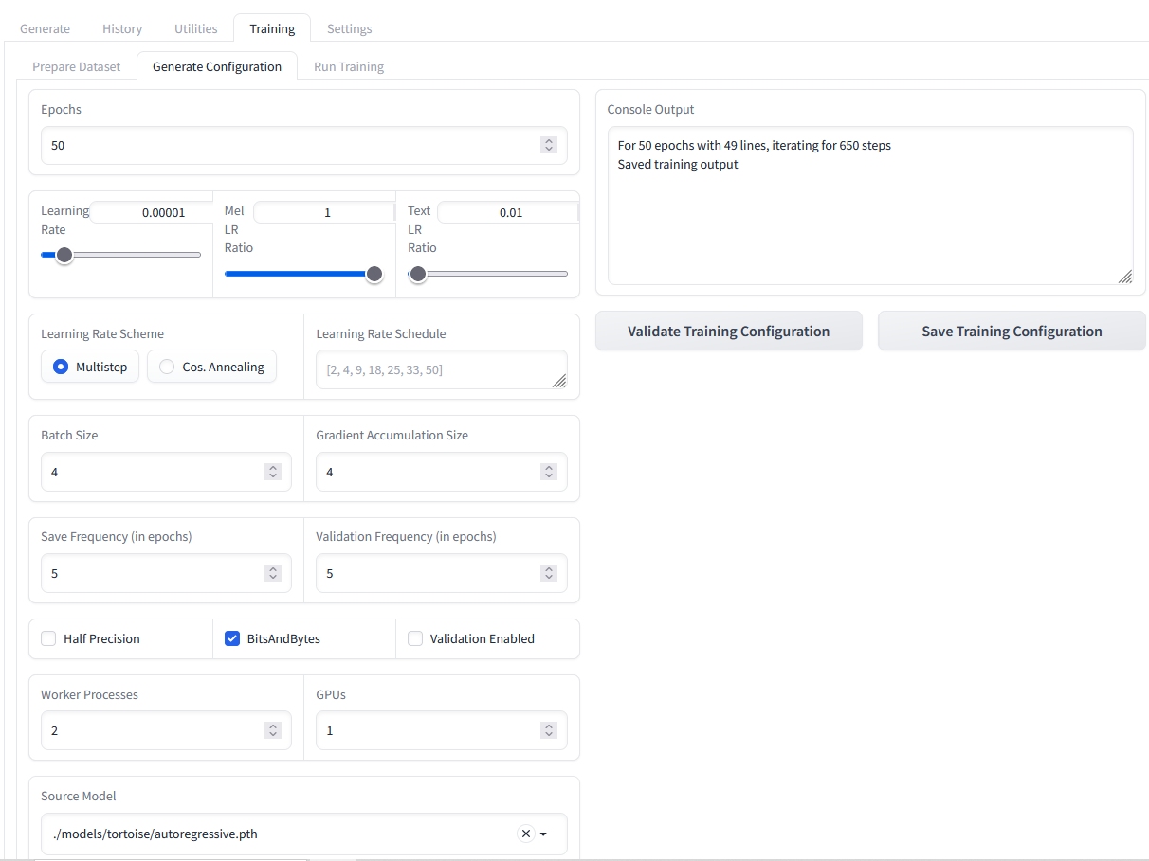Image resolution: width=1149 pixels, height=861 pixels.
Task: Click the Validation Frequency stepper arrows
Action: click(548, 573)
